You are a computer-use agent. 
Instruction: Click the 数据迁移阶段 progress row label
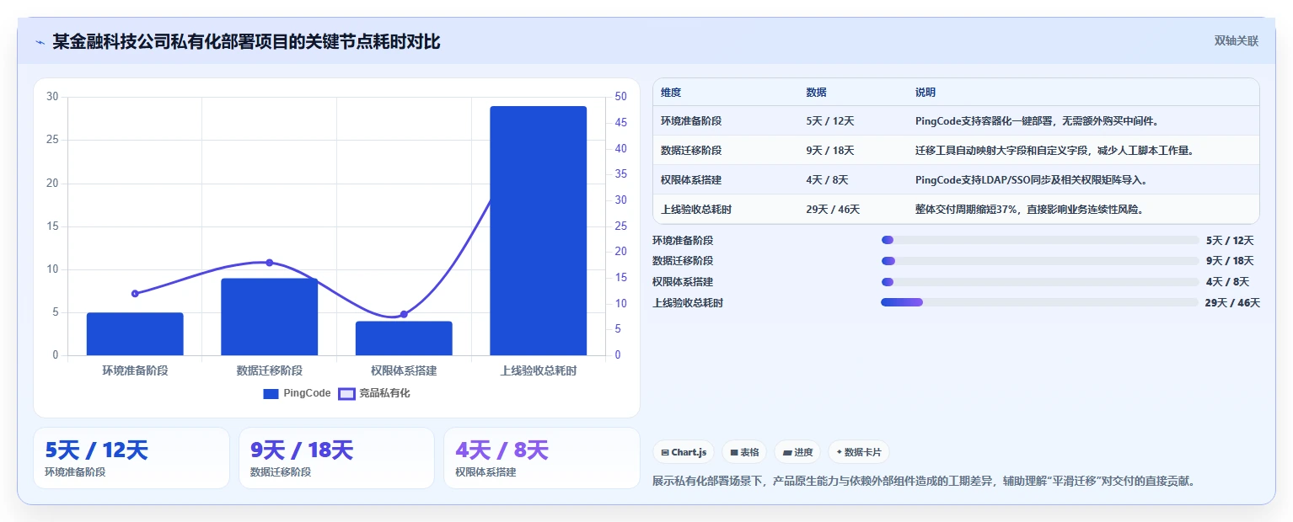coord(683,261)
